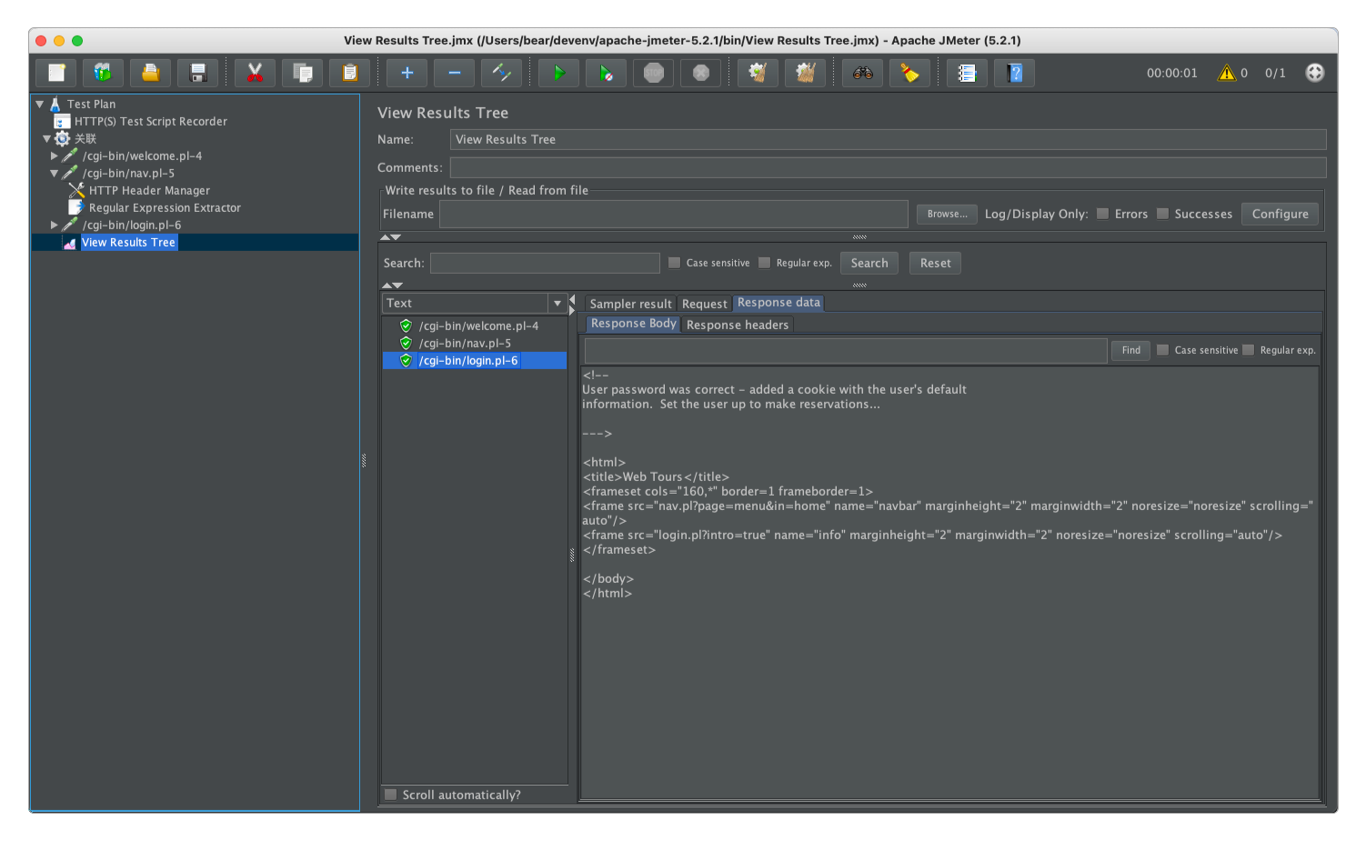The height and width of the screenshot is (841, 1366).
Task: Collapse the /cgi-bin/nav.pl-5 tree node
Action: pyautogui.click(x=54, y=173)
